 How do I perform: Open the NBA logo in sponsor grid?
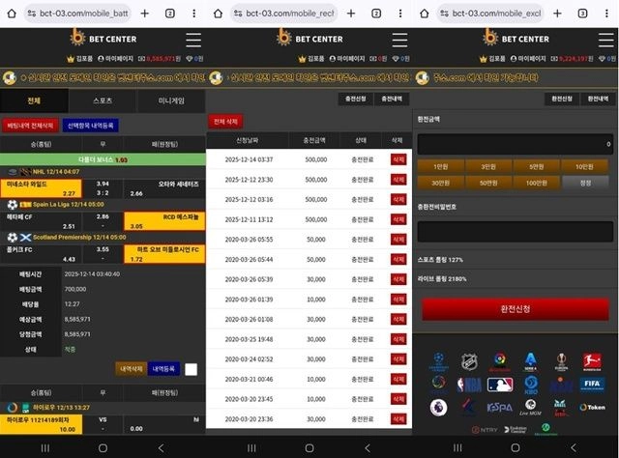(469, 385)
